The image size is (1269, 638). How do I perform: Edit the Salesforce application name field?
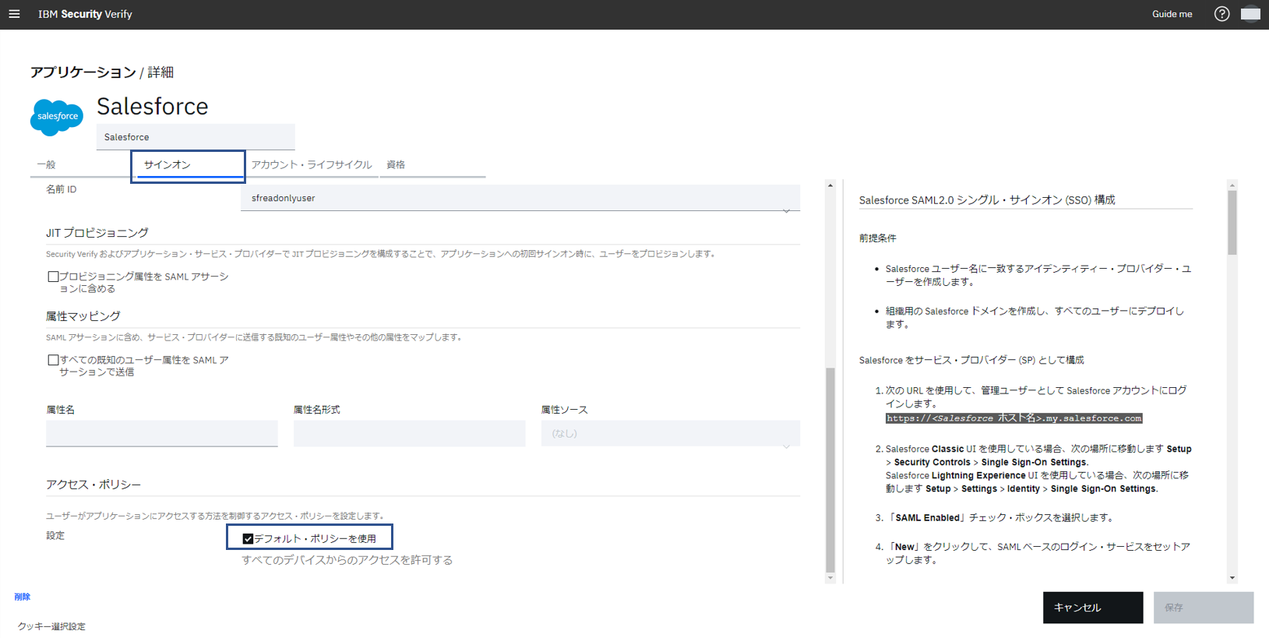click(x=196, y=137)
